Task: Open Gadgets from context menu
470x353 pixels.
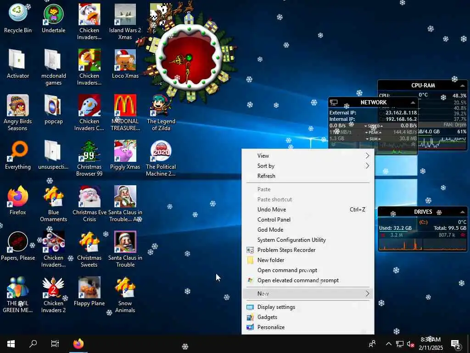Action: 308,317
